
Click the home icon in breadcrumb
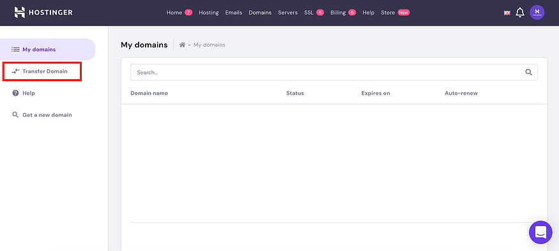coord(182,45)
